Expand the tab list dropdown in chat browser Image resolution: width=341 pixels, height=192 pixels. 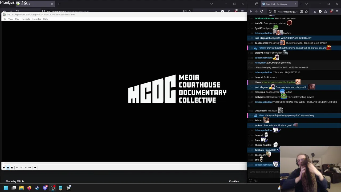click(x=306, y=4)
